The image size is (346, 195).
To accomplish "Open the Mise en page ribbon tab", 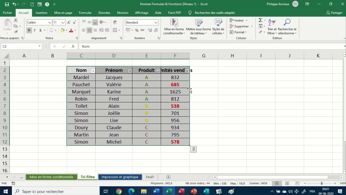I will pos(63,13).
